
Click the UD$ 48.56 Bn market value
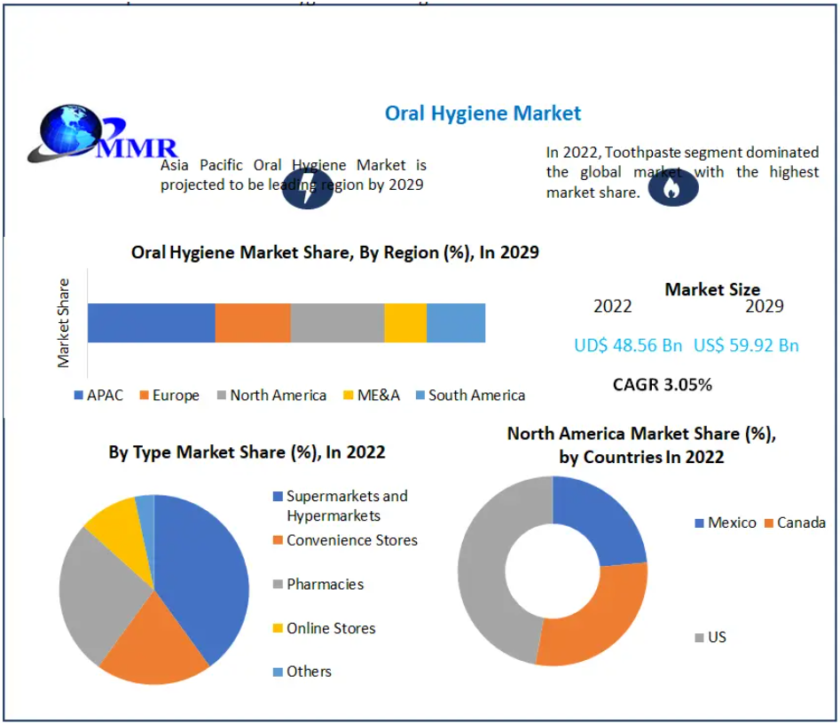click(628, 346)
